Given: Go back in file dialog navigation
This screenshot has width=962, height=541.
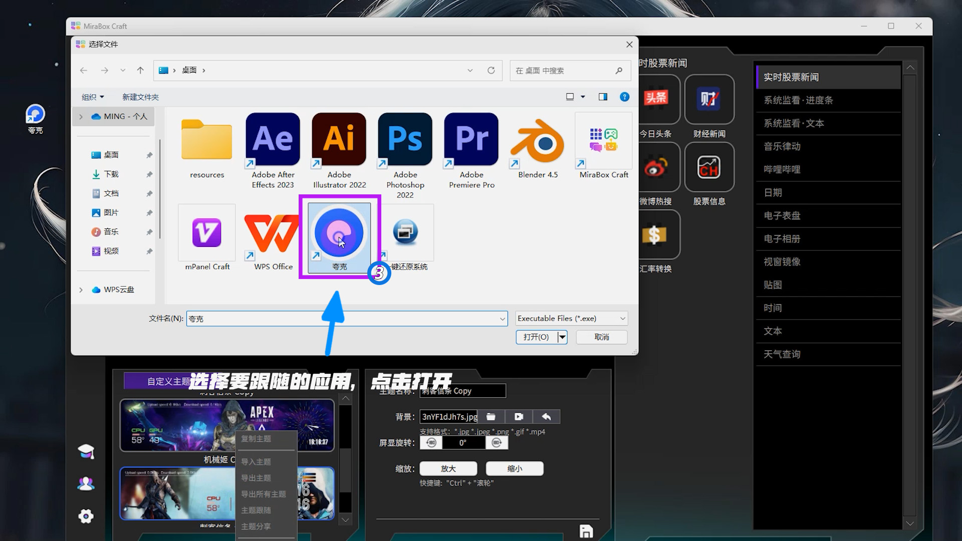Looking at the screenshot, I should point(84,71).
